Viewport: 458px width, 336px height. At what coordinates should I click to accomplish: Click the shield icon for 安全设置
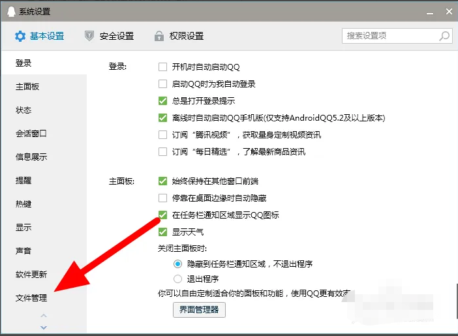tap(89, 37)
